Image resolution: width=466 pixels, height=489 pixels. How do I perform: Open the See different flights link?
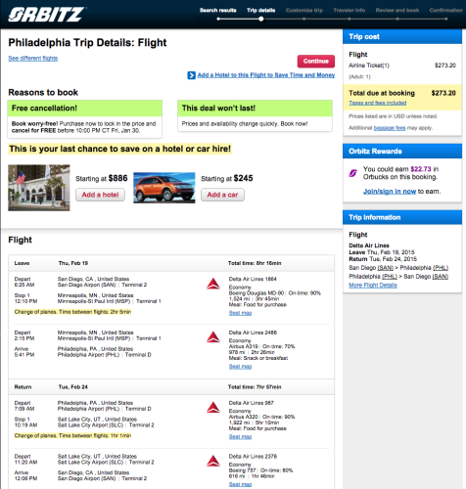click(x=33, y=59)
